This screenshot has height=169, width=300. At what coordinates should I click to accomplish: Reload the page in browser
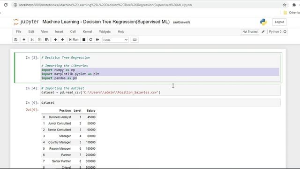pos(6,5)
